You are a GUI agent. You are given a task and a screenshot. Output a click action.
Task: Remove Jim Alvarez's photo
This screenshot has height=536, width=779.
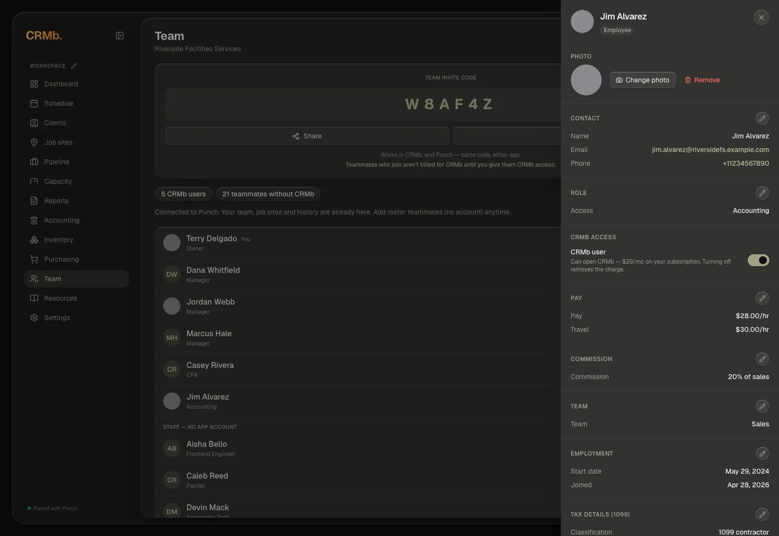coord(702,80)
